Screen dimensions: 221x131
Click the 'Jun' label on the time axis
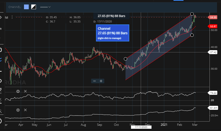point(49,125)
